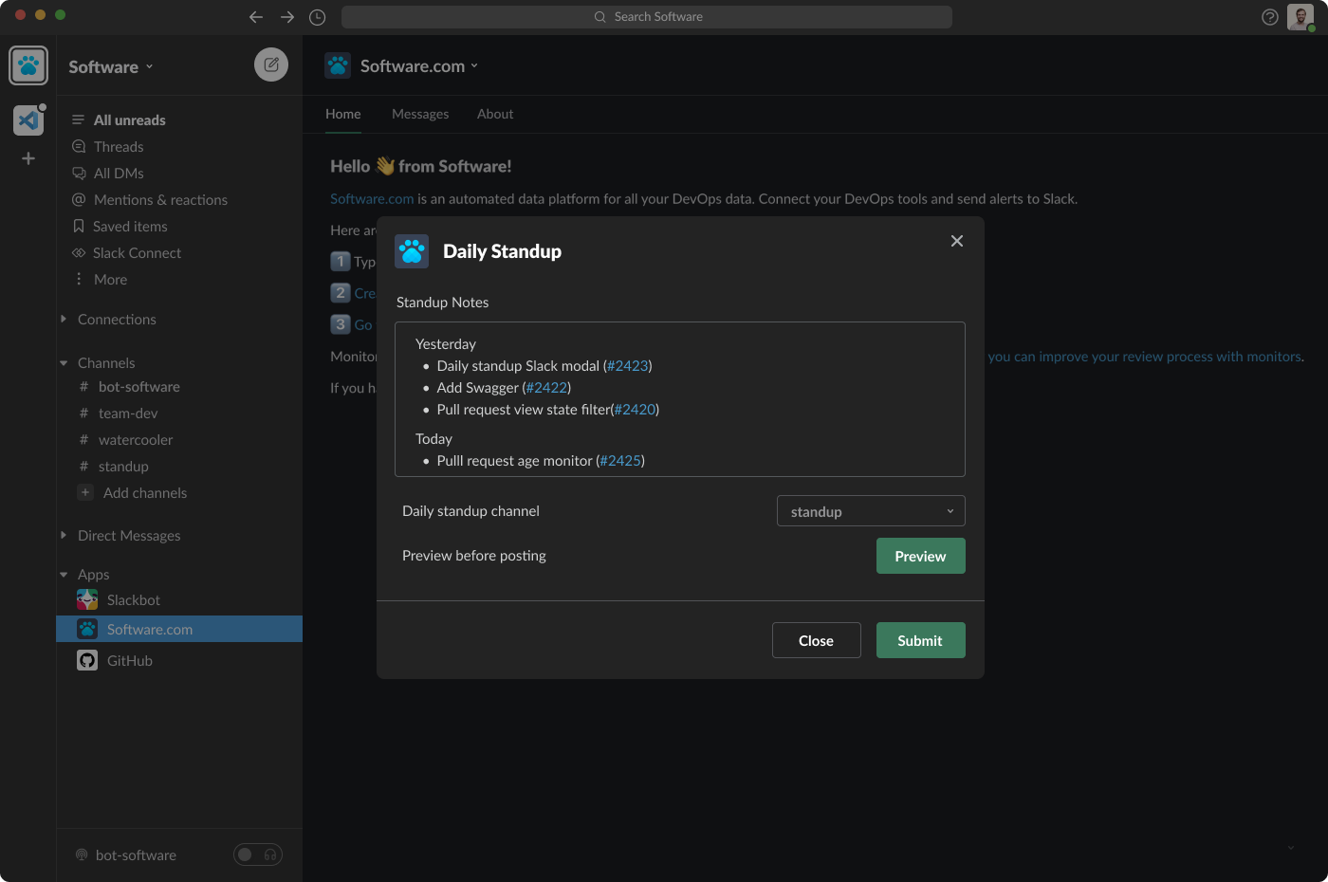Viewport: 1328px width, 882px height.
Task: Open pull request link #2423
Action: pos(628,366)
